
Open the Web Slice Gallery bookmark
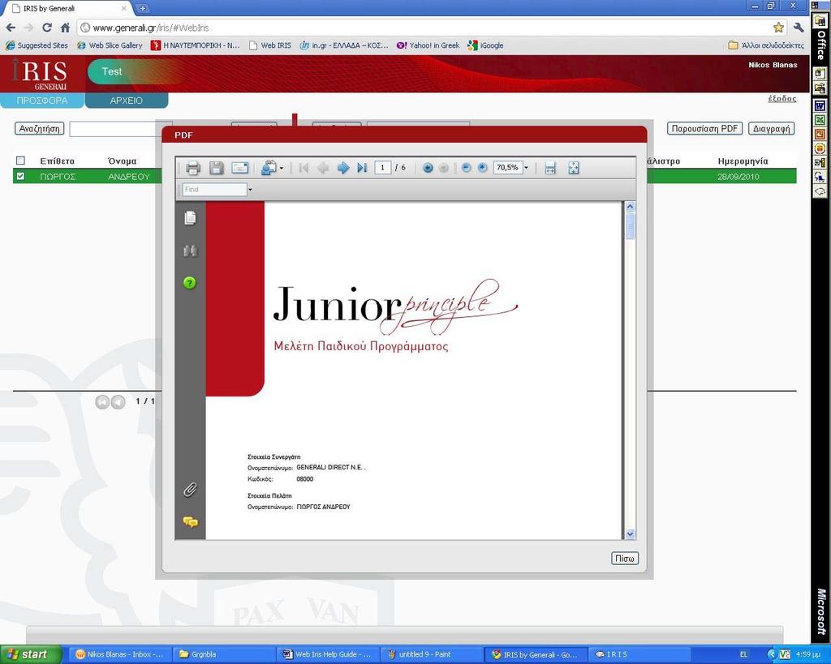coord(110,45)
